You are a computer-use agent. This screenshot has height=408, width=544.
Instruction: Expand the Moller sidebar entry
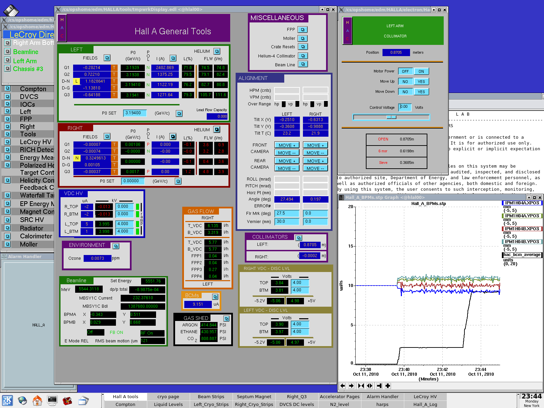(7, 244)
